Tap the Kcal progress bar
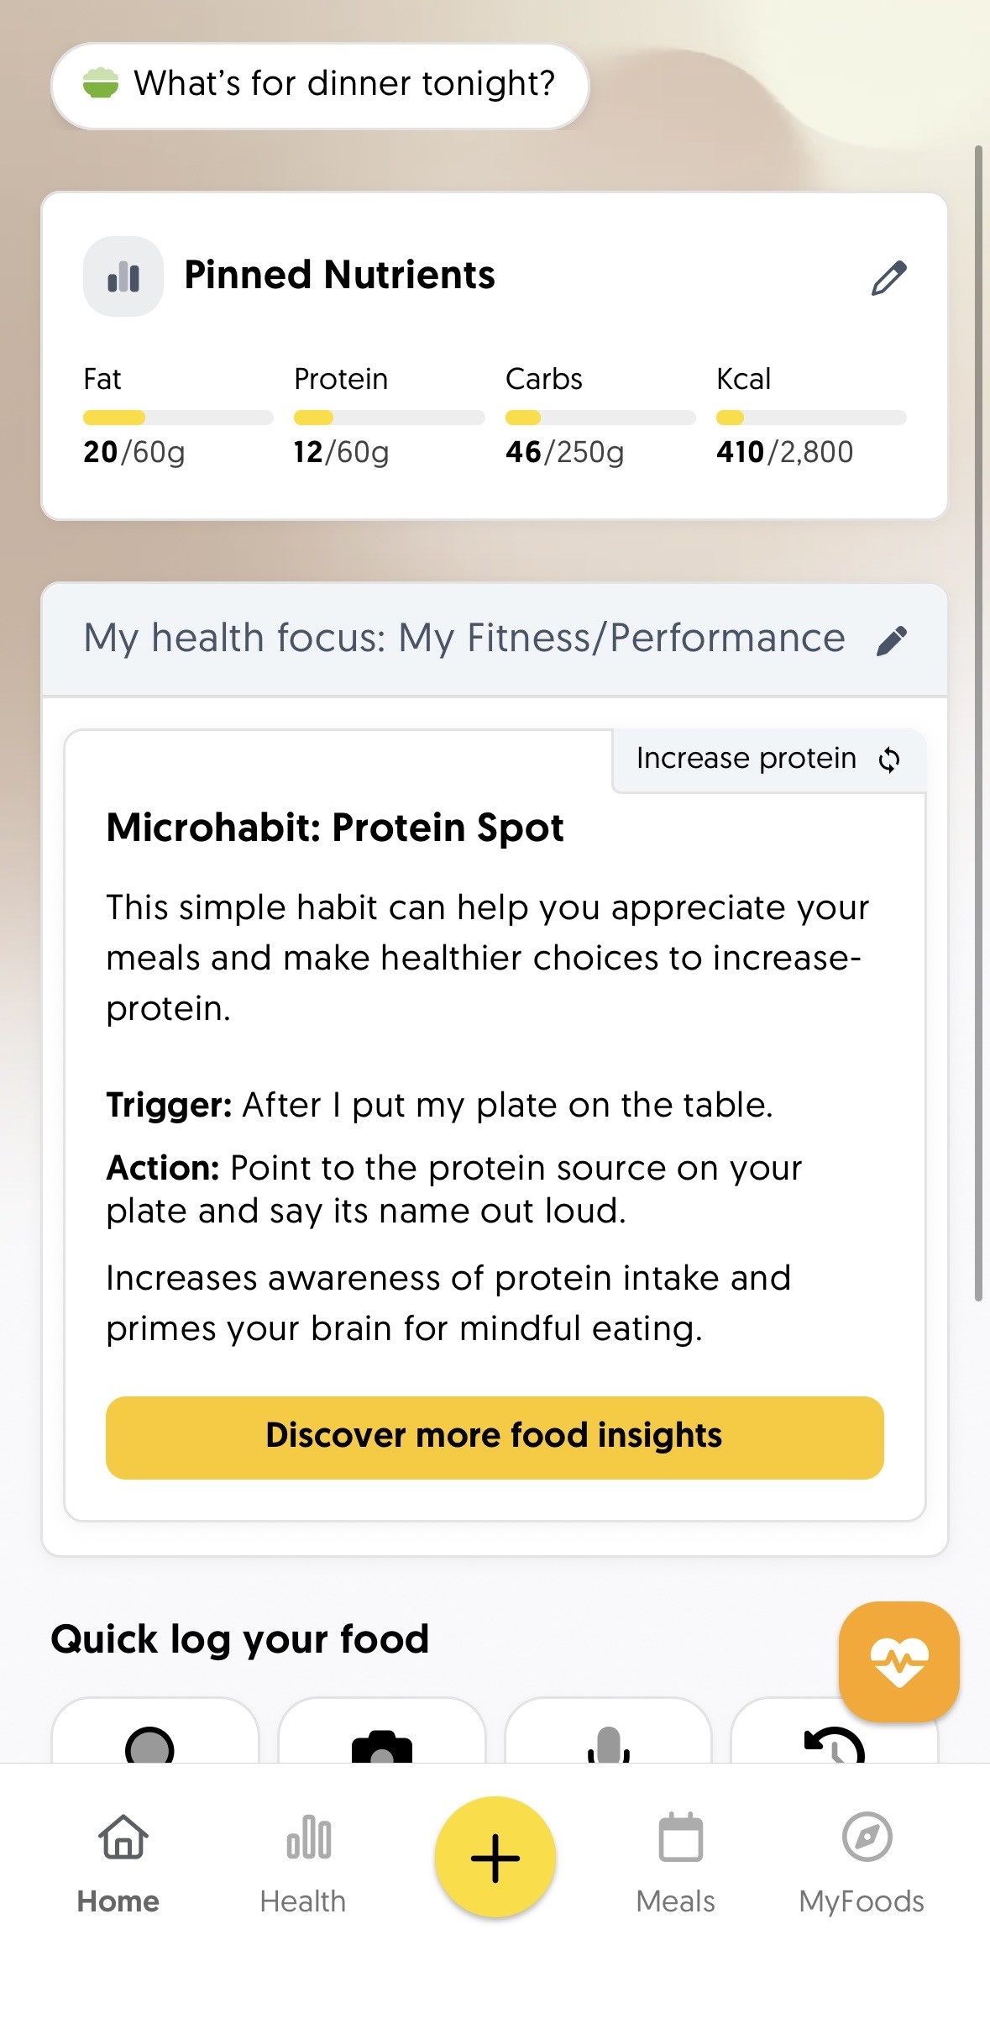 point(811,418)
